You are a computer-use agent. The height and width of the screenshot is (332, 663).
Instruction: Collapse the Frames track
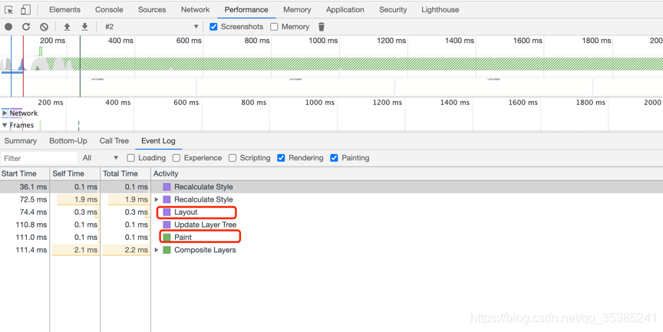(5, 125)
